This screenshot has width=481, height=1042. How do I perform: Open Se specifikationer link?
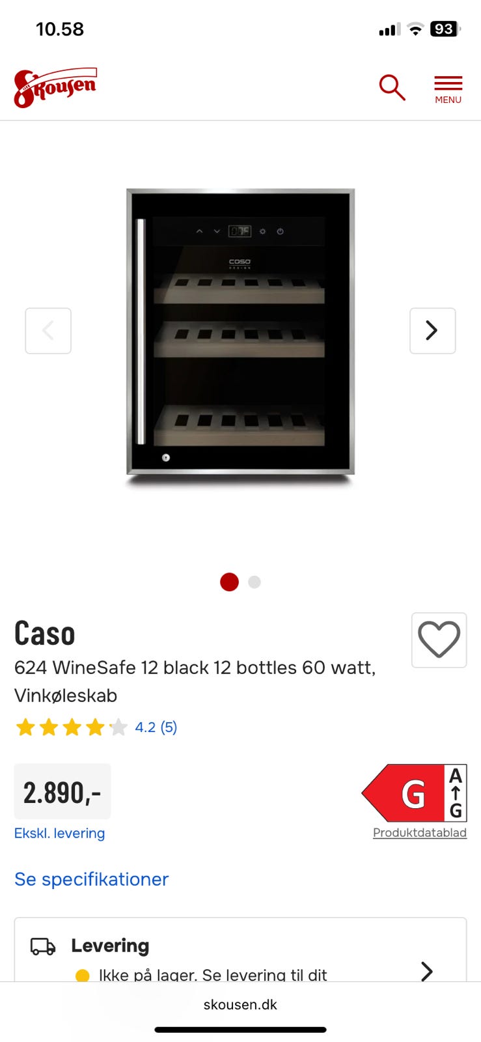click(x=91, y=879)
